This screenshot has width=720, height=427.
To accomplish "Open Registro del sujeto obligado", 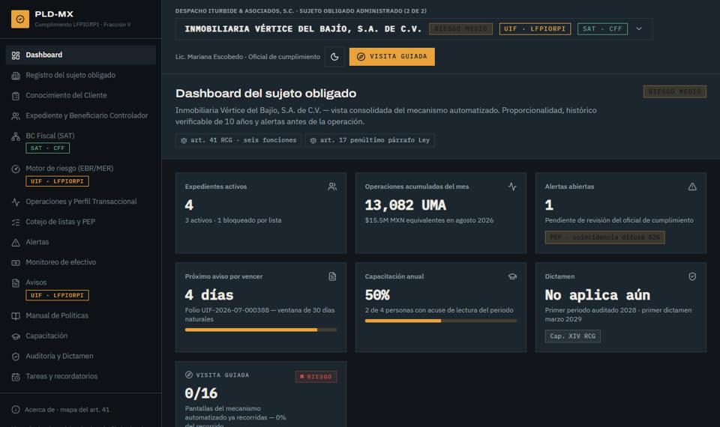I will (81, 75).
